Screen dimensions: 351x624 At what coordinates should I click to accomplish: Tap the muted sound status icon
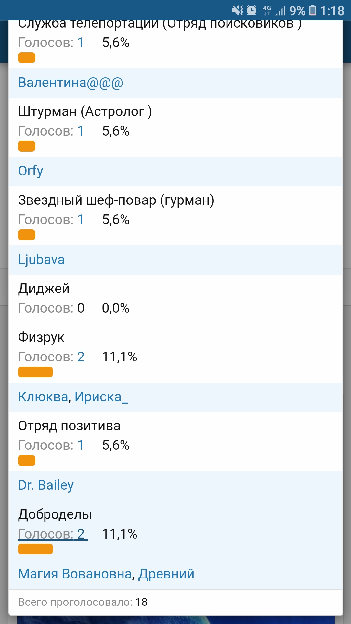(x=238, y=10)
